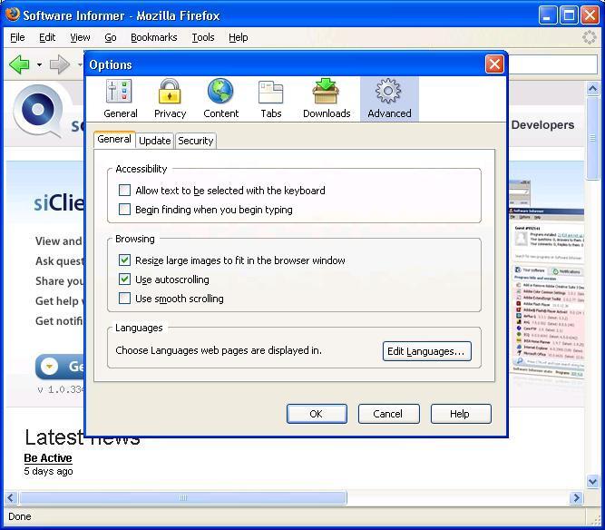Click the 'Choose Languages web pages' description
This screenshot has width=605, height=530.
pos(219,350)
